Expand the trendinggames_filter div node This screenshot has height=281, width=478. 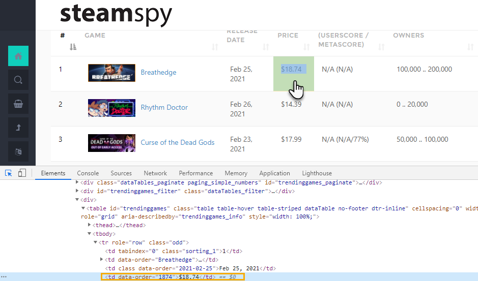coord(77,191)
